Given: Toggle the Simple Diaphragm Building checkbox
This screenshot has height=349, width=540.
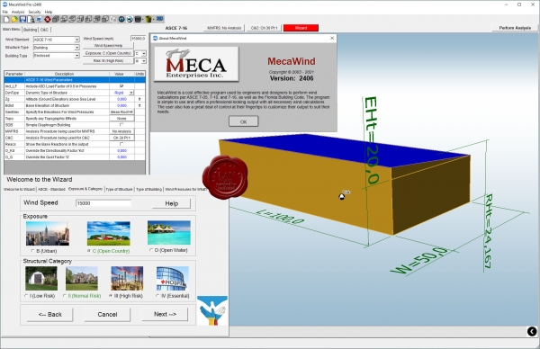Looking at the screenshot, I should [121, 125].
